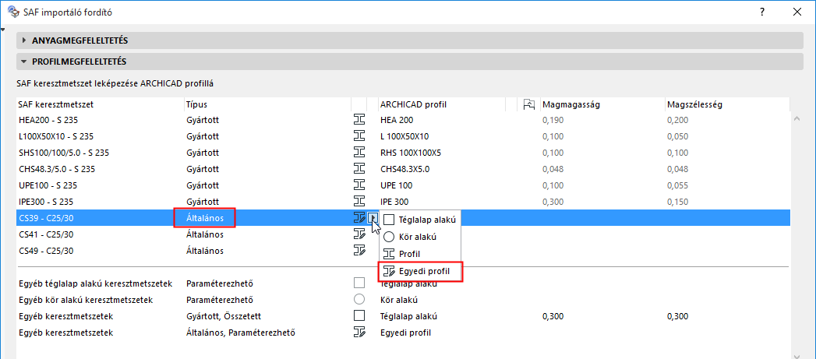Open the type dropdown arrow in the CS39 row
The width and height of the screenshot is (816, 359).
tap(373, 217)
